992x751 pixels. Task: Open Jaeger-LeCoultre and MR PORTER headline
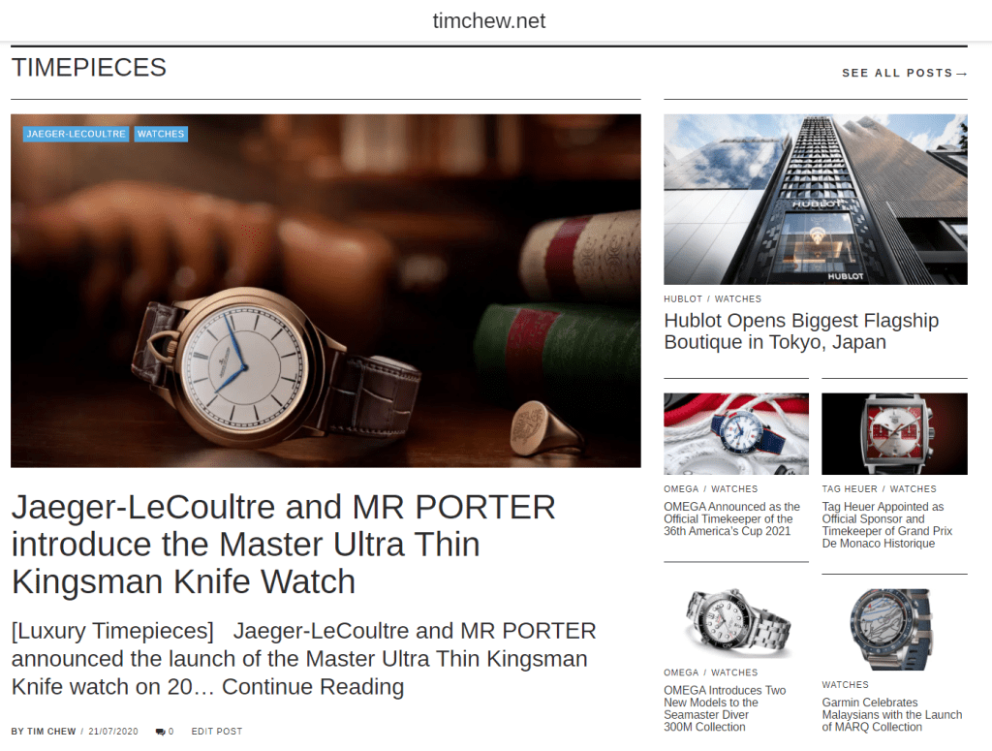[284, 544]
